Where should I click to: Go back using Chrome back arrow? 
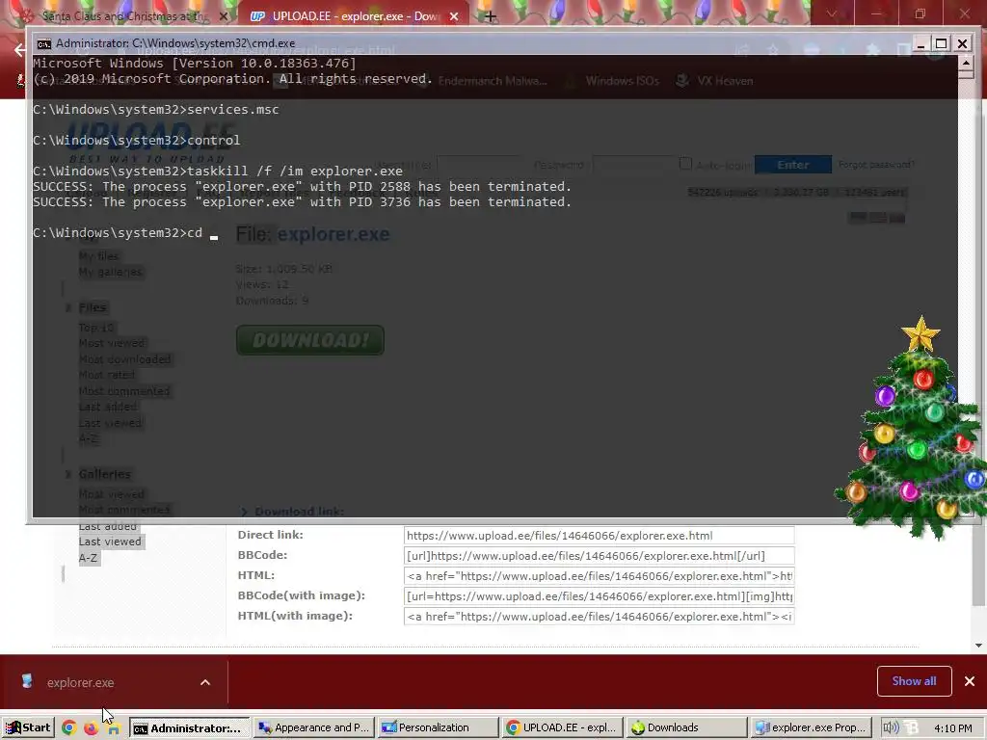[x=20, y=50]
